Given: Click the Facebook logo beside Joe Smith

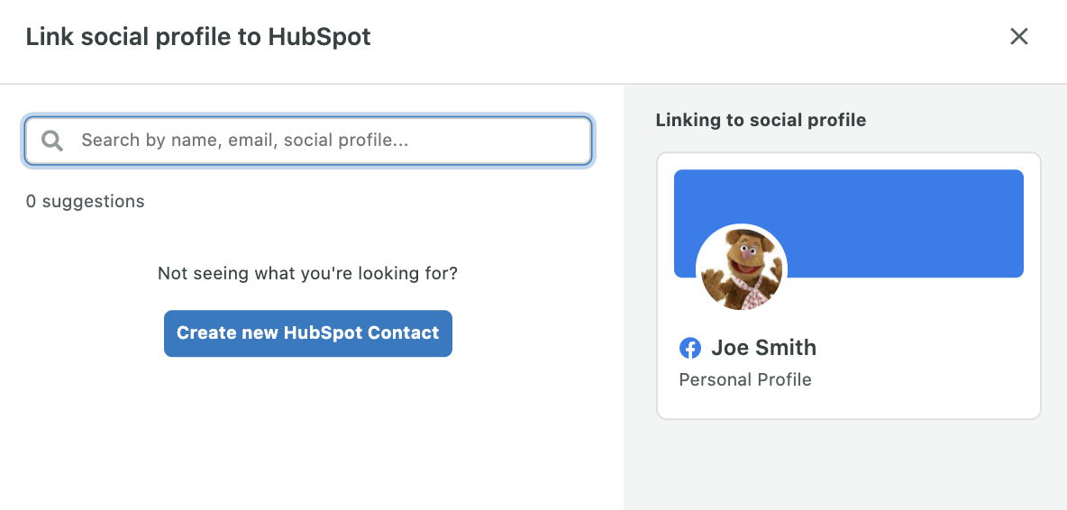Looking at the screenshot, I should 690,348.
